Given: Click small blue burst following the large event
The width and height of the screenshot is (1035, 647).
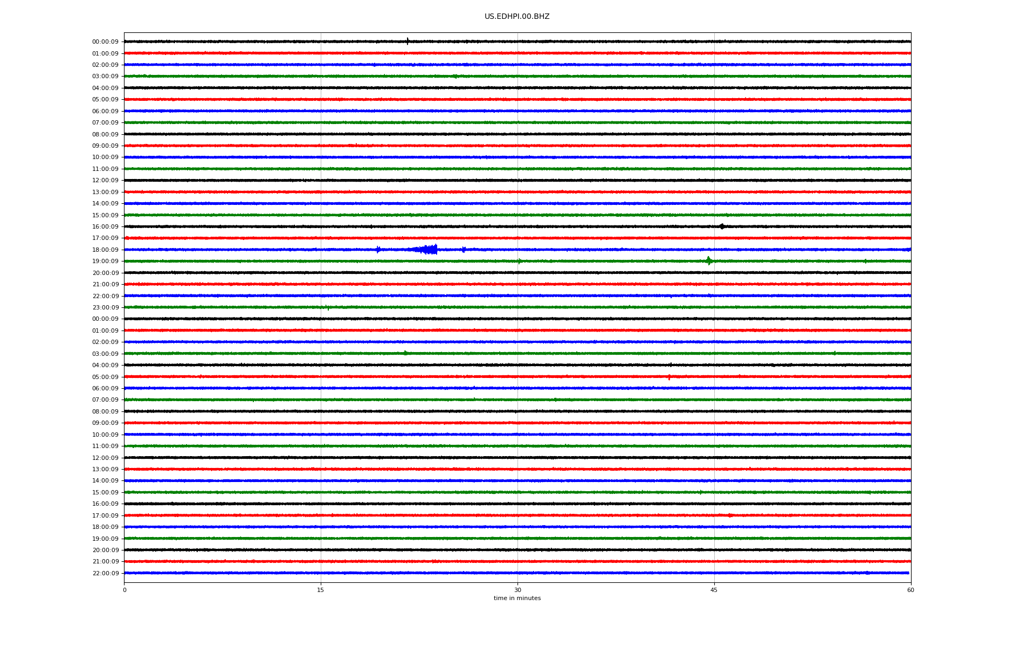Looking at the screenshot, I should [464, 249].
